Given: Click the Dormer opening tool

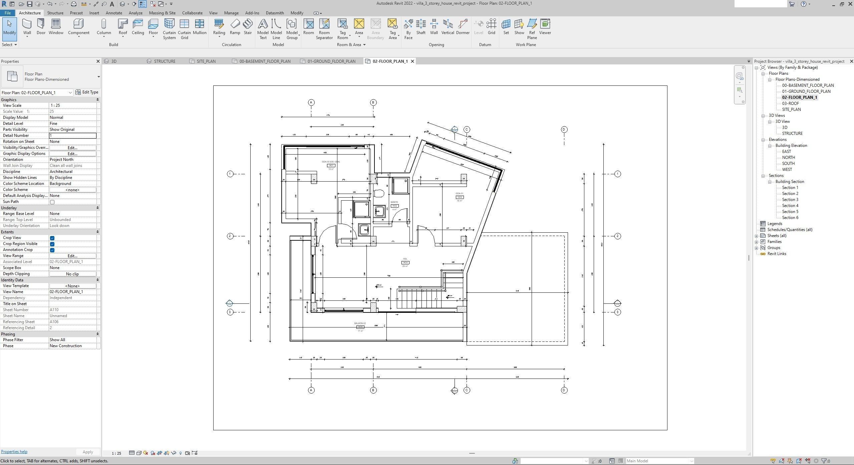Looking at the screenshot, I should [463, 27].
